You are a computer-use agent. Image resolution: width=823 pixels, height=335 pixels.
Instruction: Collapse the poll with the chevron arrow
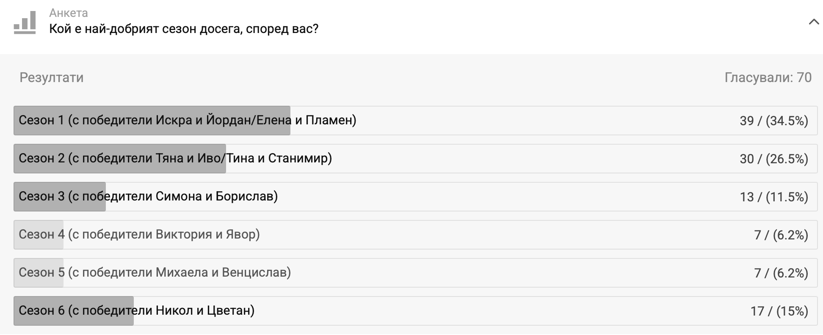[814, 22]
